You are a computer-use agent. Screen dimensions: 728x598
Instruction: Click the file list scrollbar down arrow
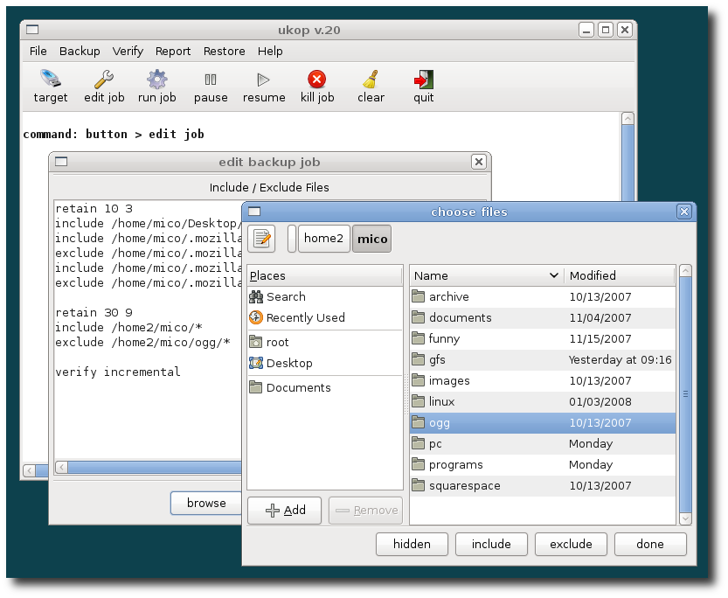pyautogui.click(x=685, y=518)
